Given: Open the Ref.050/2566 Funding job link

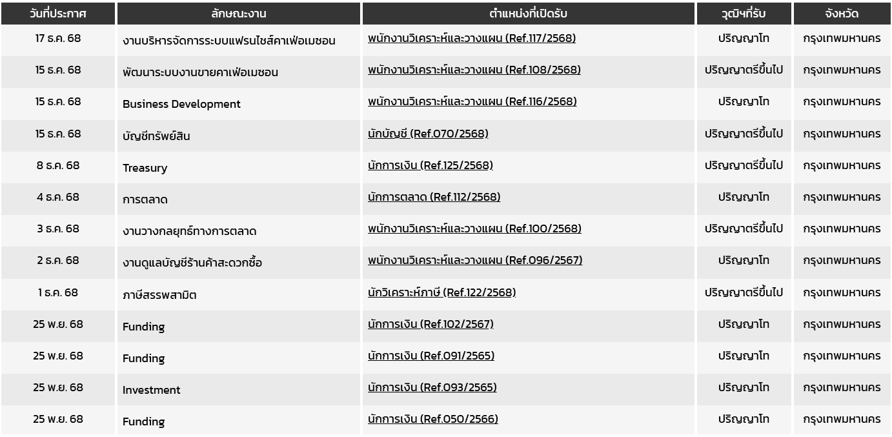Looking at the screenshot, I should (432, 420).
